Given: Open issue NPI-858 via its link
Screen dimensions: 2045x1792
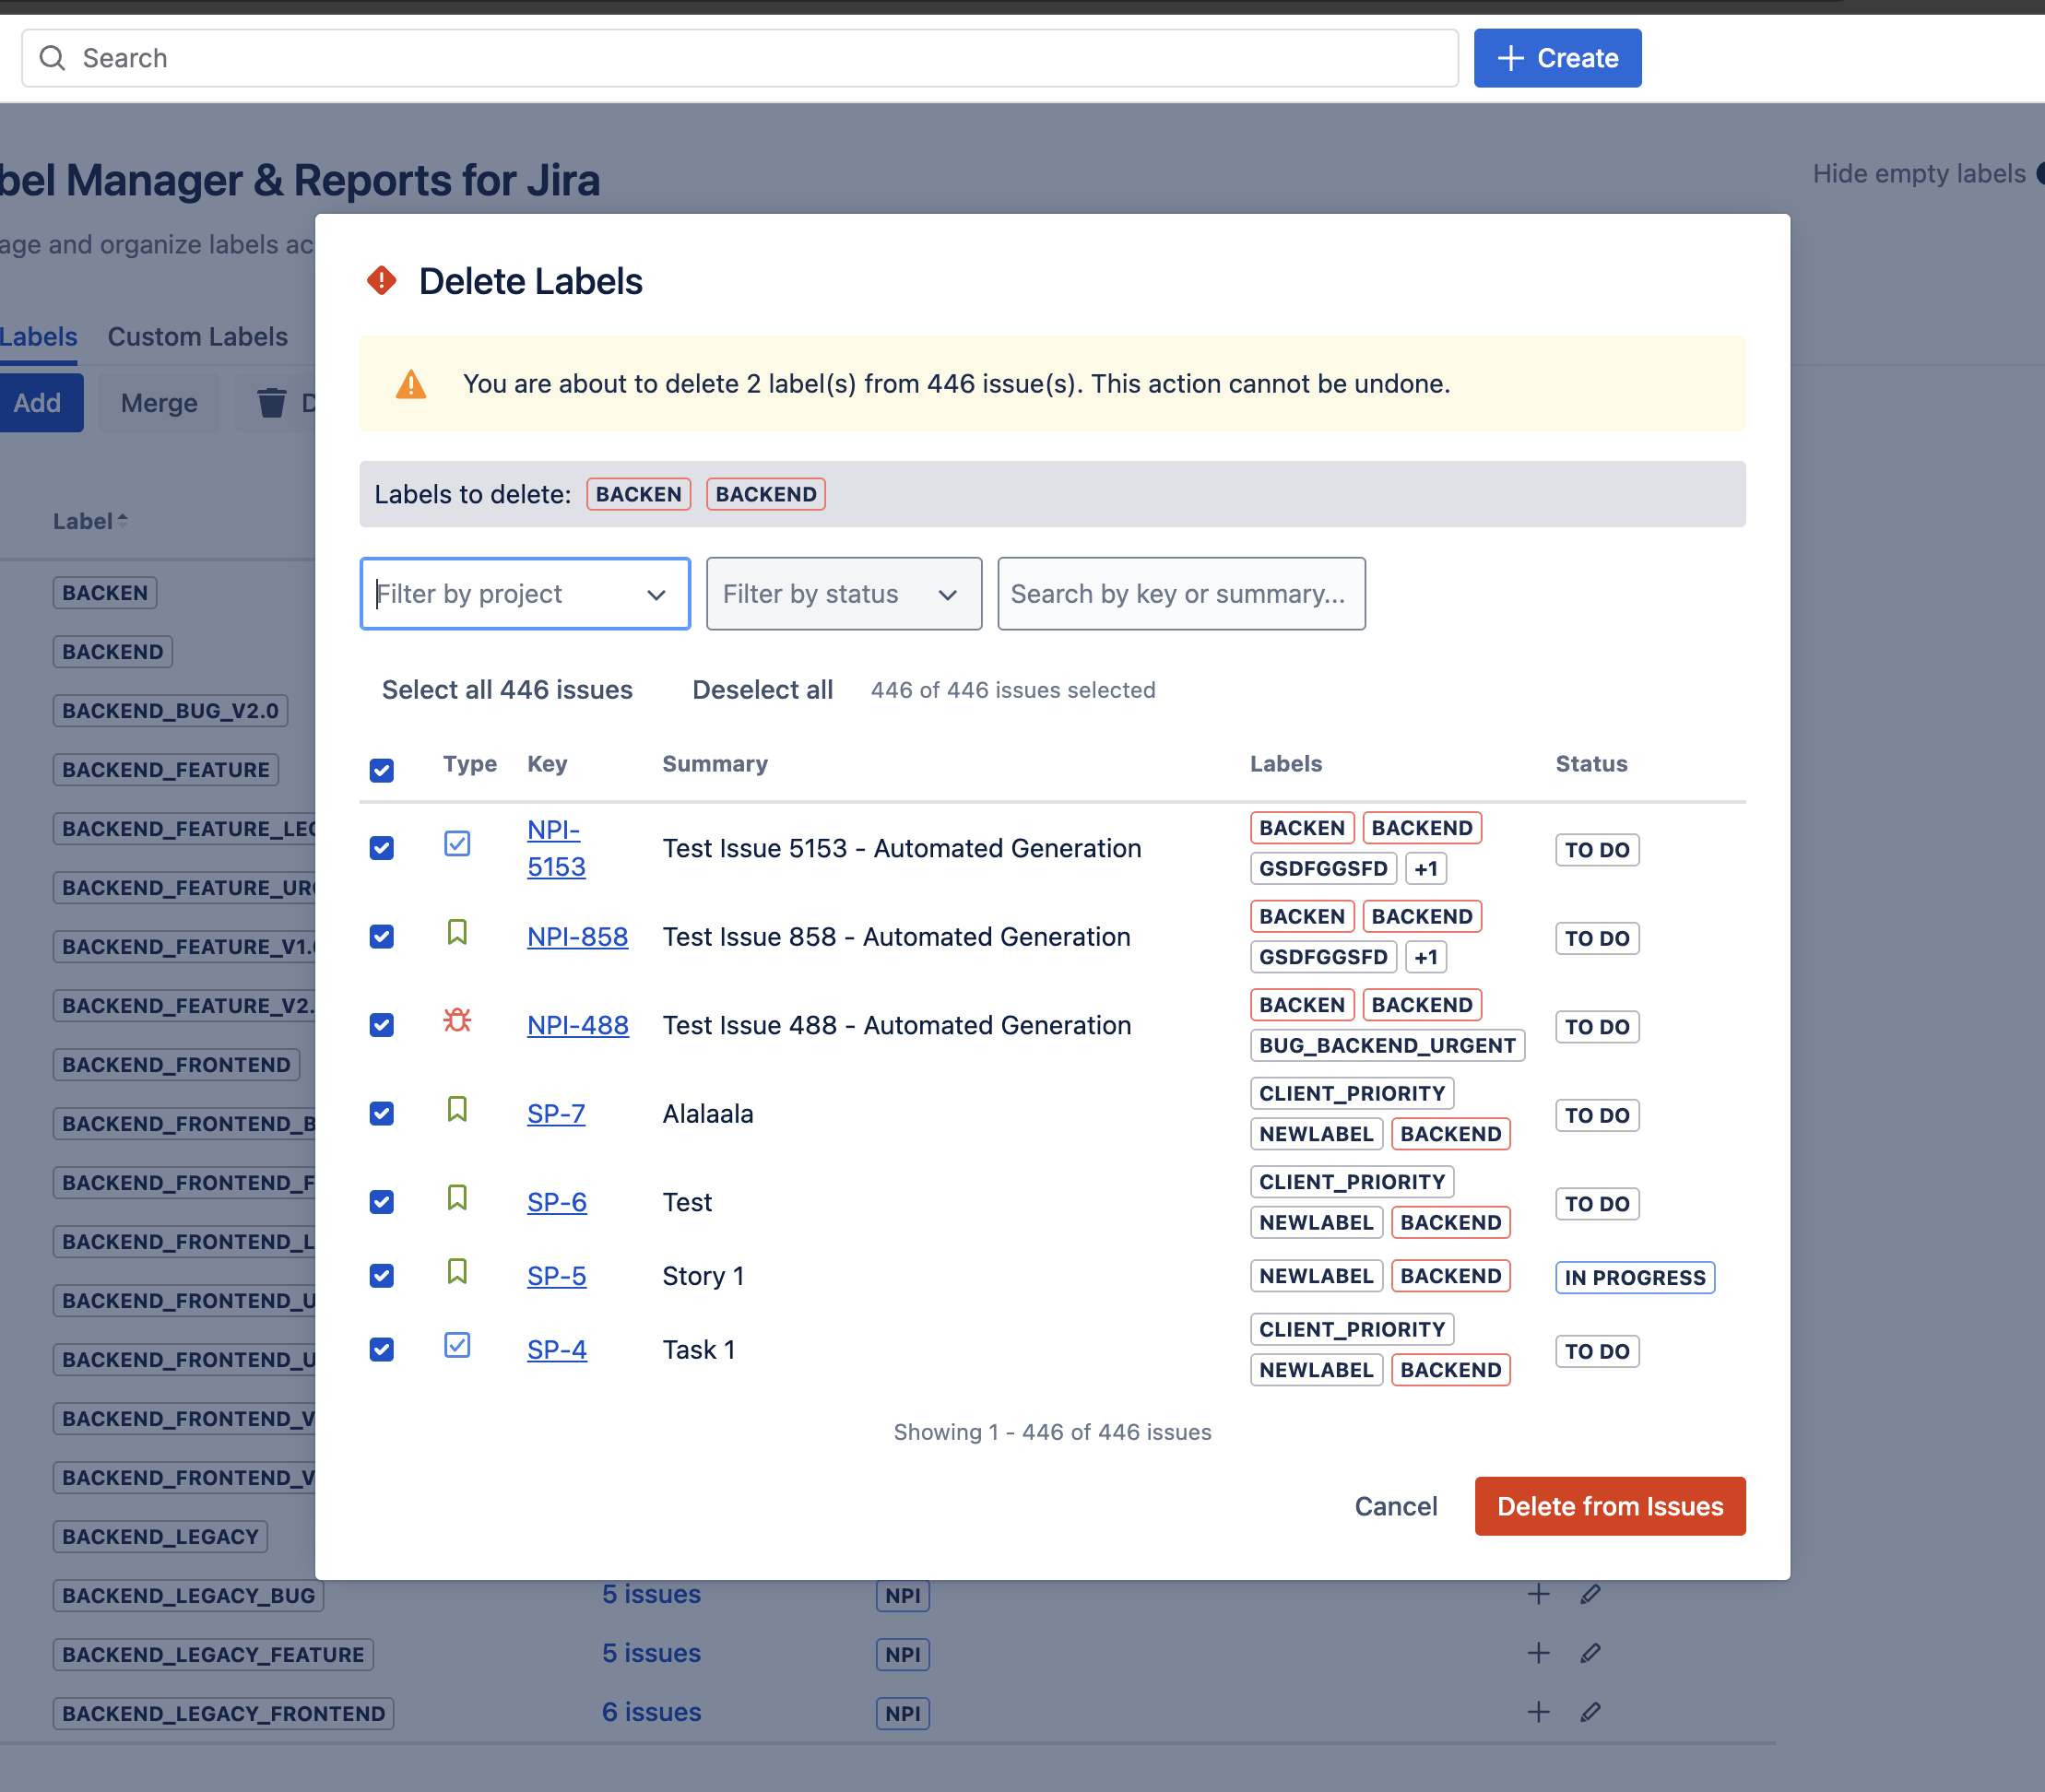Looking at the screenshot, I should [x=577, y=936].
